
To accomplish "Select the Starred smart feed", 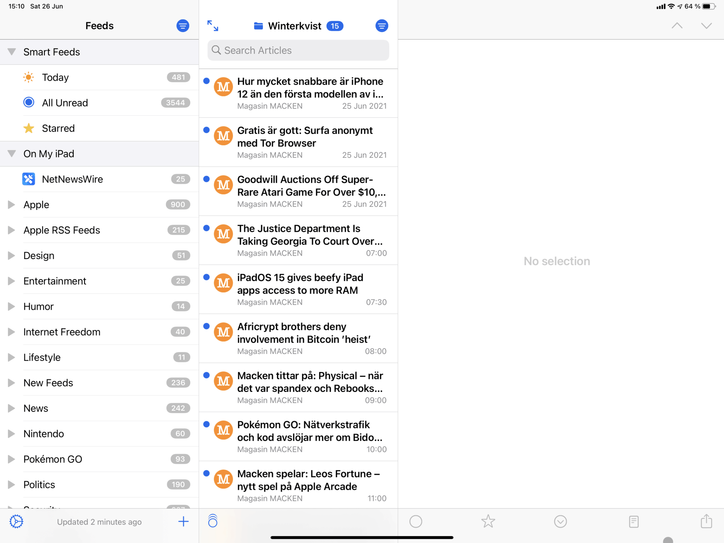I will [99, 128].
